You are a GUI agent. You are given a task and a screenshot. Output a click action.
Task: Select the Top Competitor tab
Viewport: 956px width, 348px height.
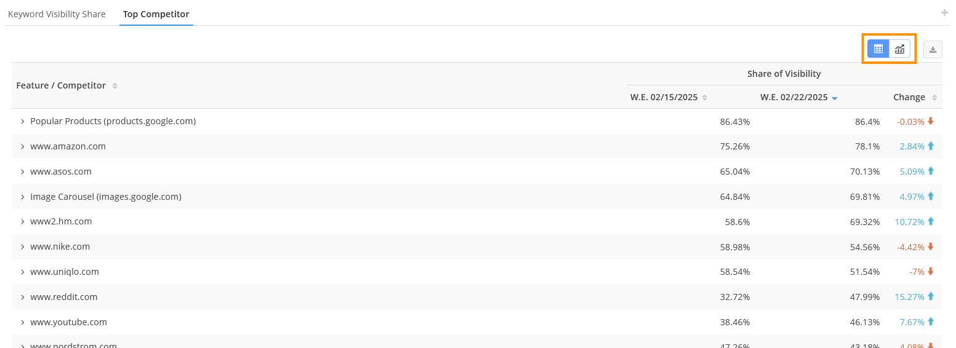[156, 14]
